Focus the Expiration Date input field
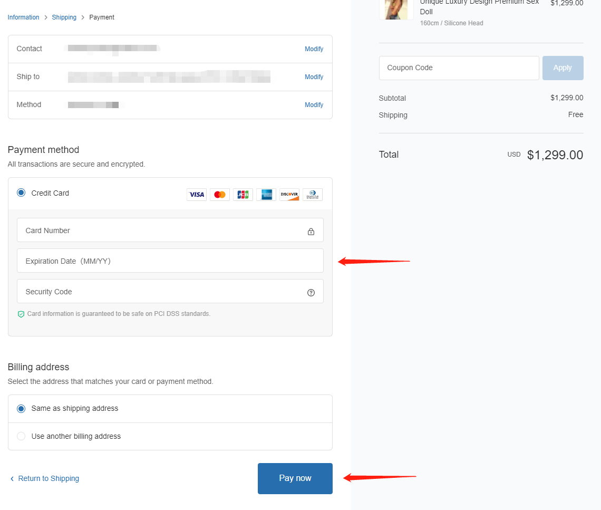 coord(170,261)
